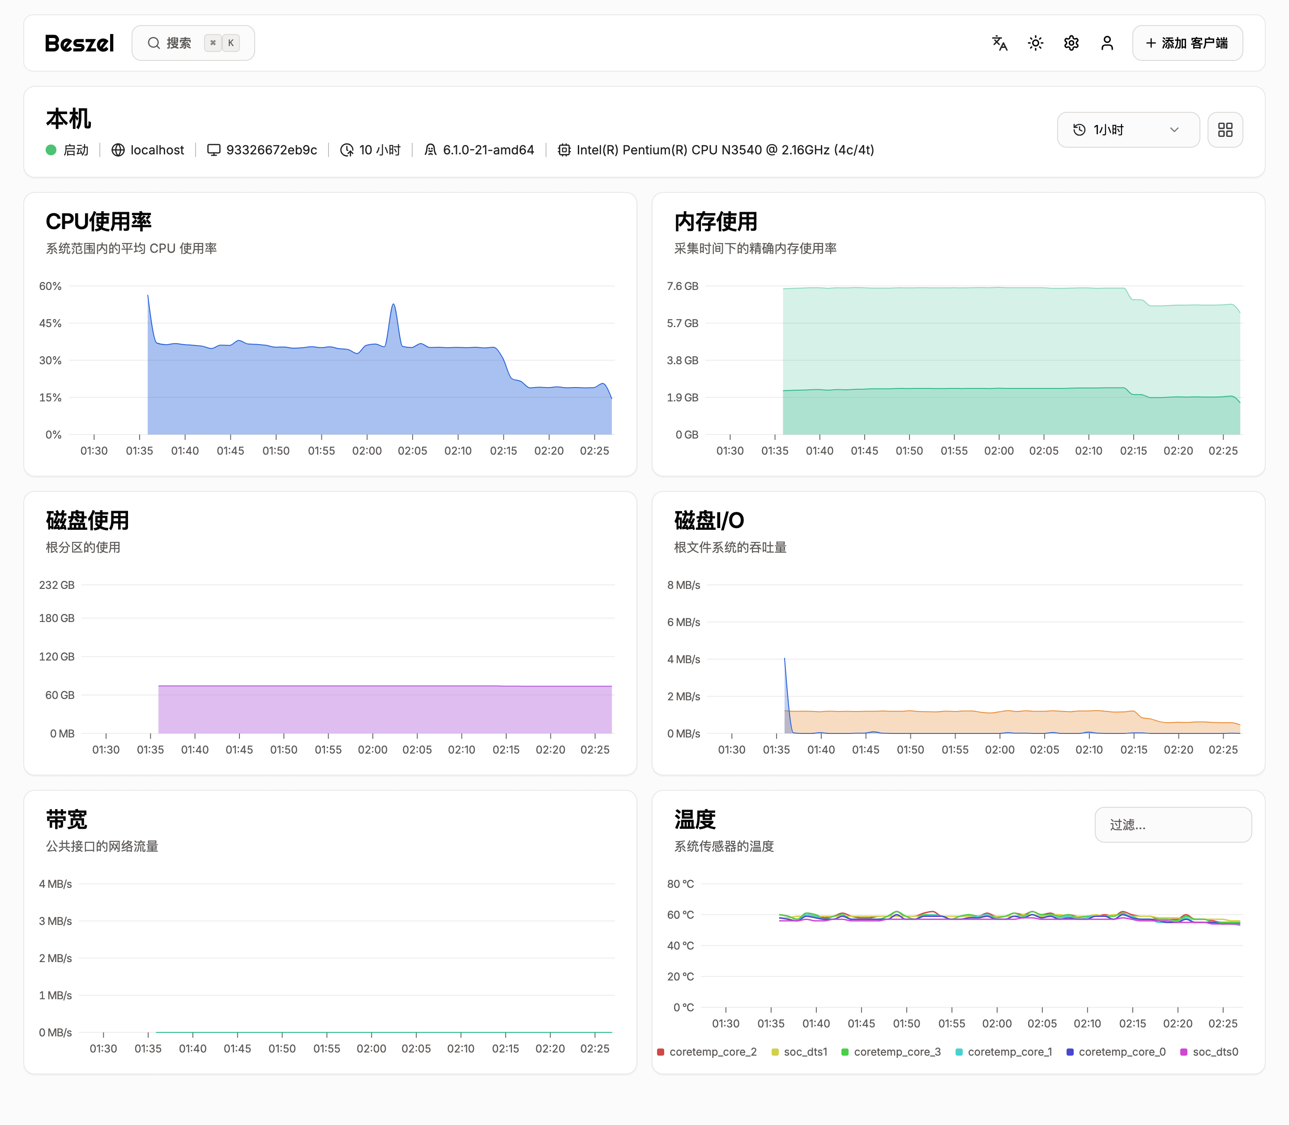
Task: Click 添加 客户端 button
Action: pos(1187,43)
